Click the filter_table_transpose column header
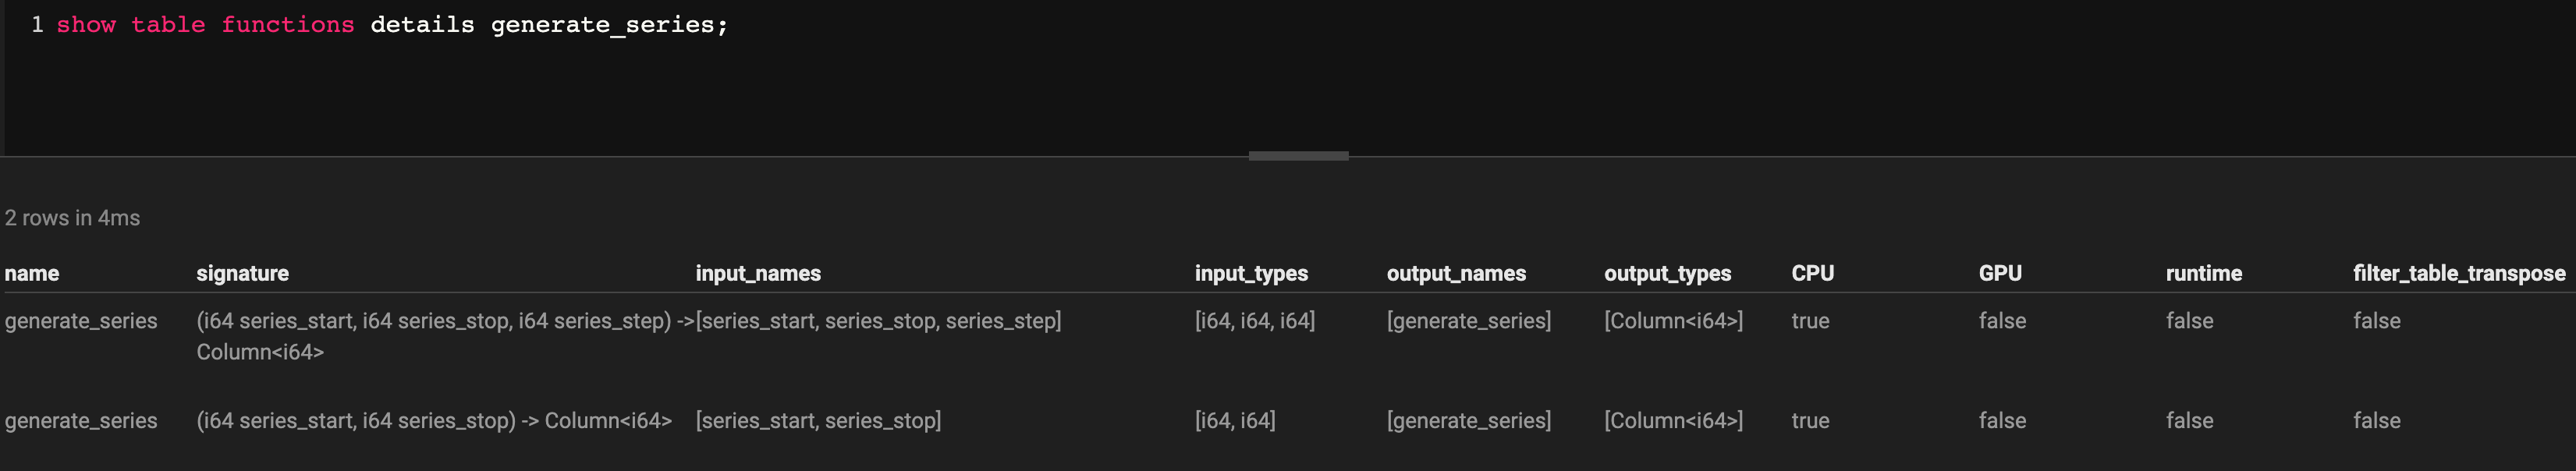Image resolution: width=2576 pixels, height=471 pixels. pyautogui.click(x=2459, y=273)
